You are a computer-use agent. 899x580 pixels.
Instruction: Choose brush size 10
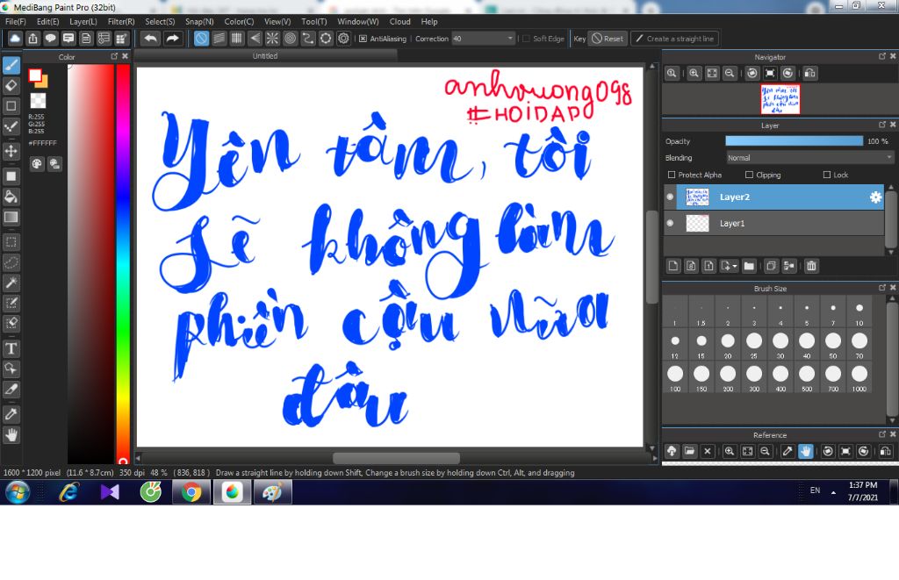[859, 312]
